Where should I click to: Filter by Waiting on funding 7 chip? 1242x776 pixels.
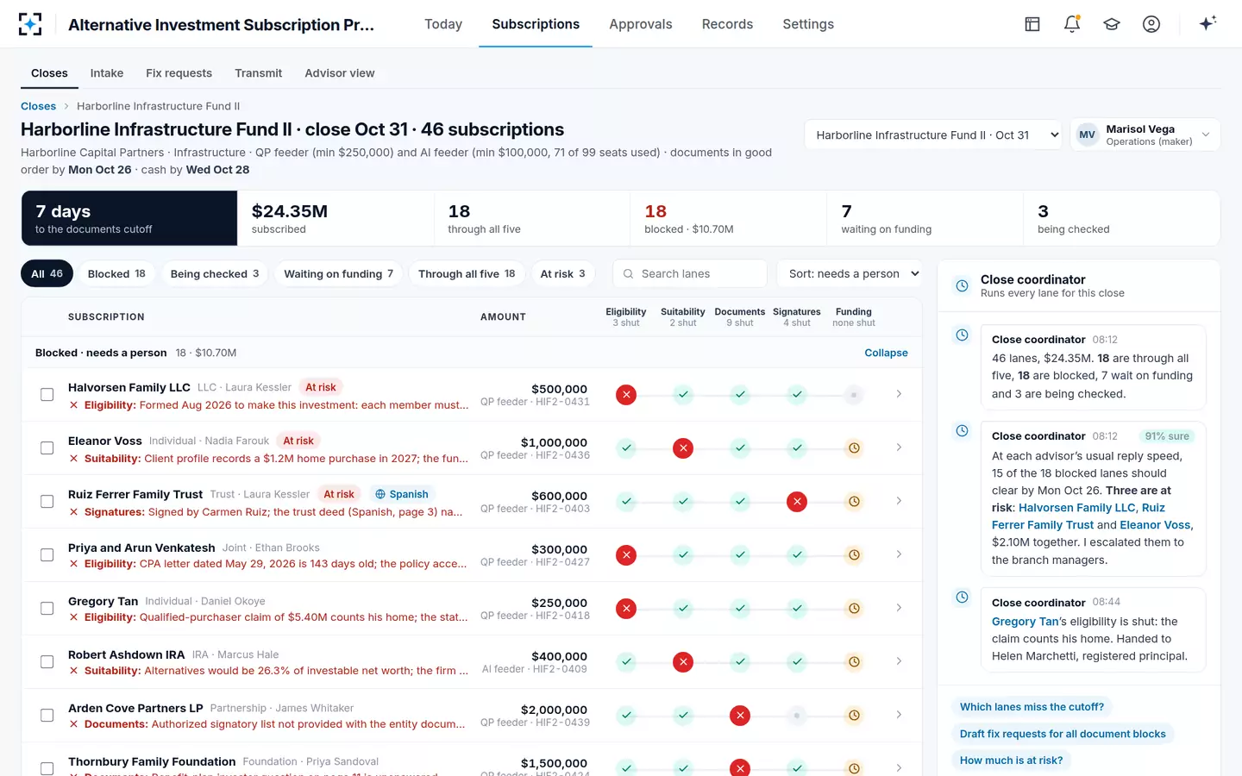[339, 274]
